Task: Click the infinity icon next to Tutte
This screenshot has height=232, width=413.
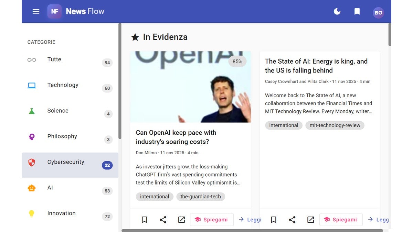Action: tap(32, 60)
